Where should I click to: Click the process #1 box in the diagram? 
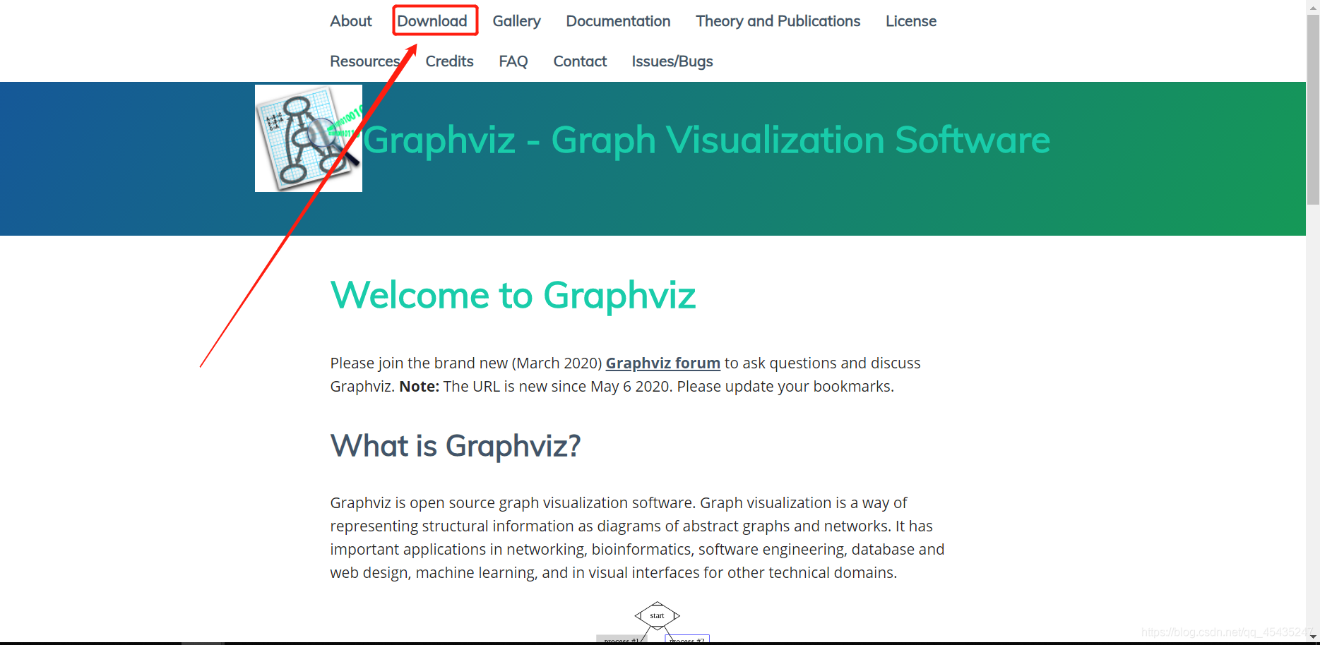(x=622, y=639)
